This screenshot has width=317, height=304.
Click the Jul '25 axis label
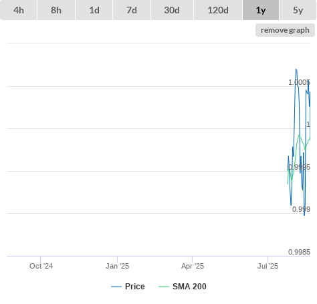(x=268, y=266)
